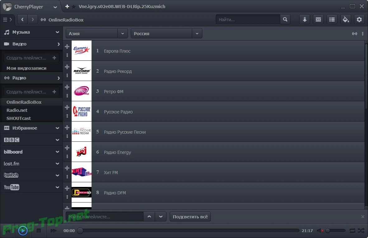Open Ретро ФМ row options dots

click(67, 96)
